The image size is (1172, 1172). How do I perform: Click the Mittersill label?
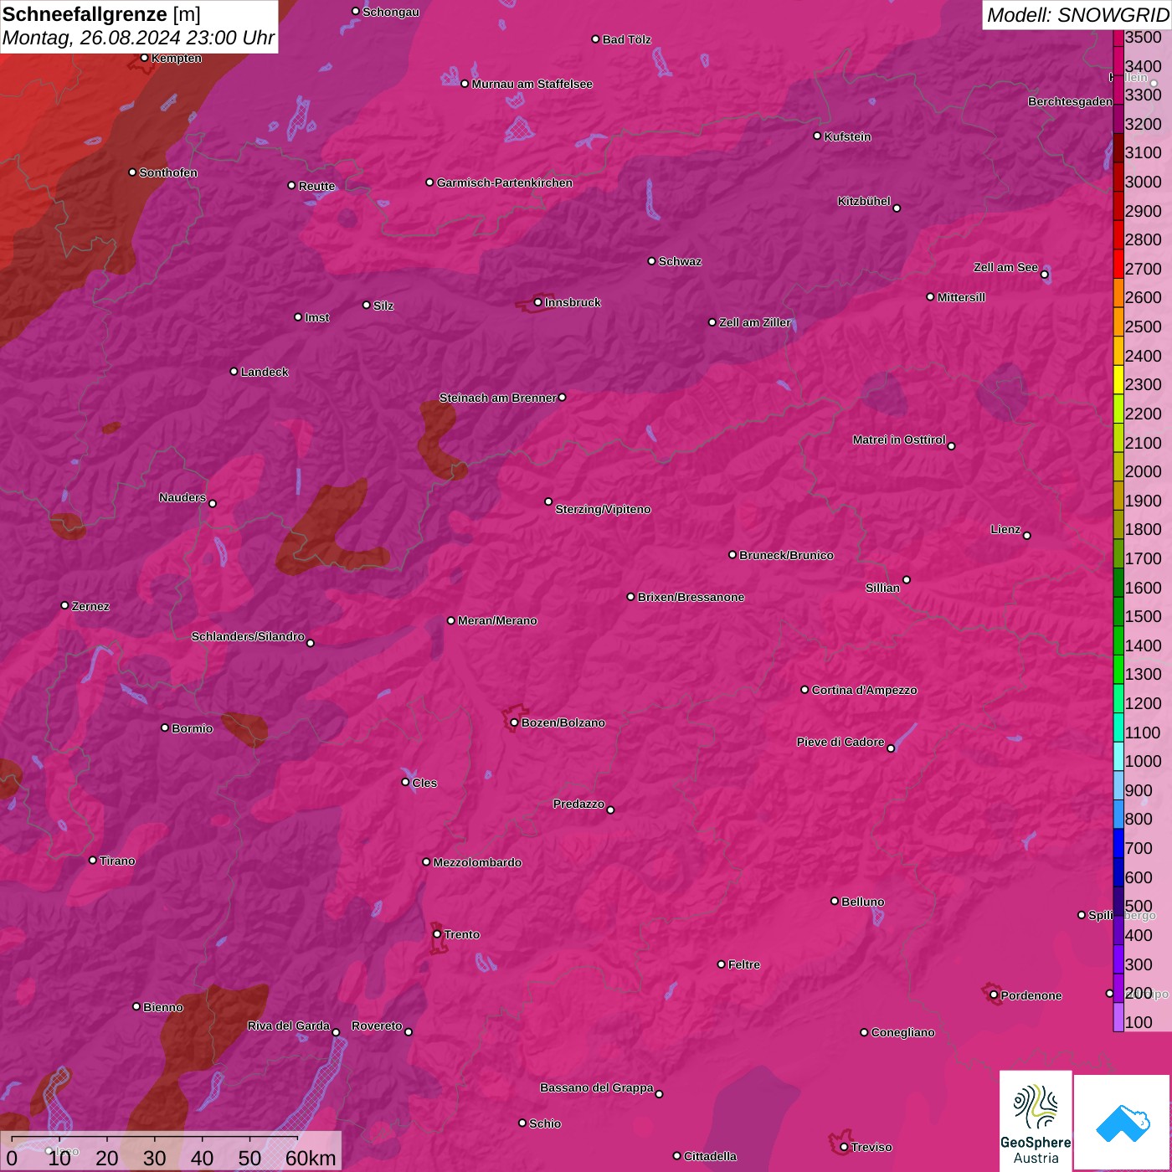pyautogui.click(x=961, y=297)
